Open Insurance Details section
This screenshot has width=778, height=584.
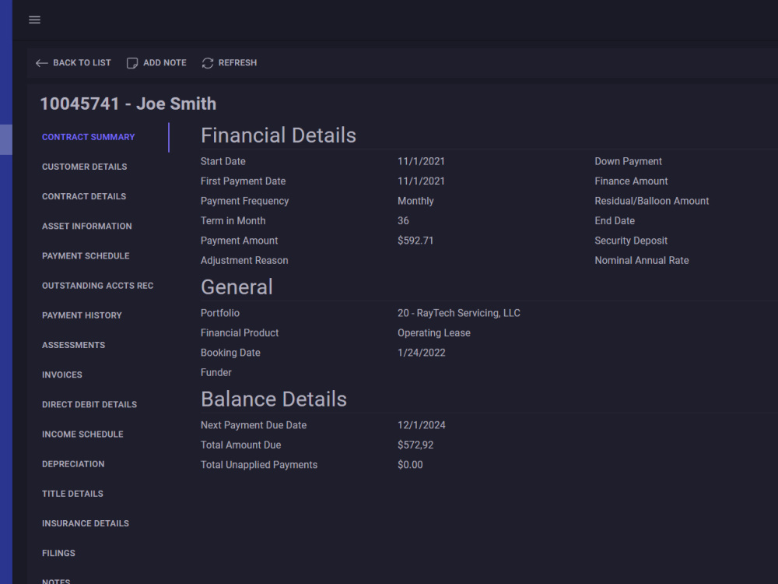(x=86, y=524)
